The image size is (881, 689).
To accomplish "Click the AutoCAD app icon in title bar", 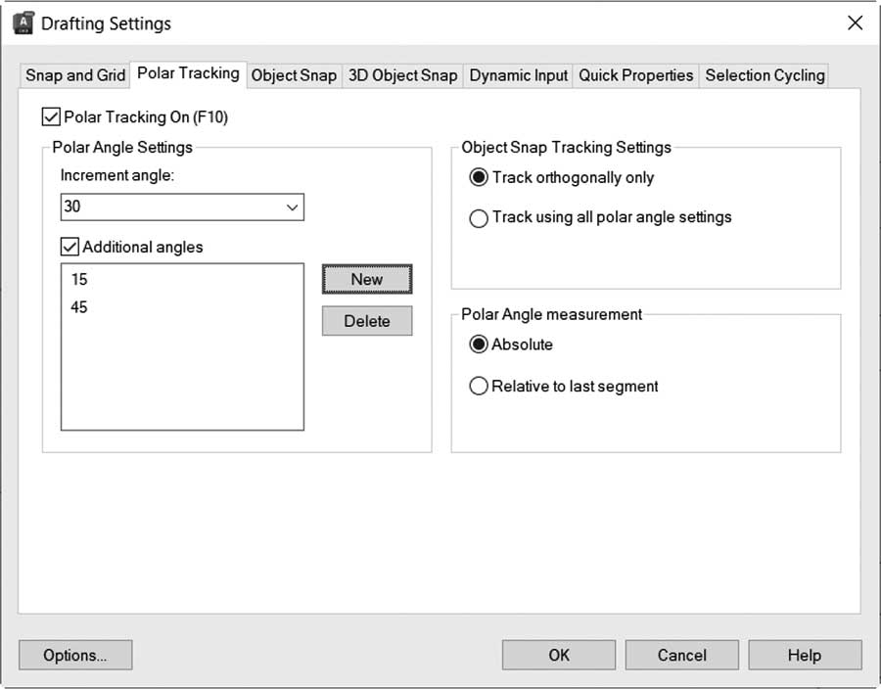I will click(23, 23).
